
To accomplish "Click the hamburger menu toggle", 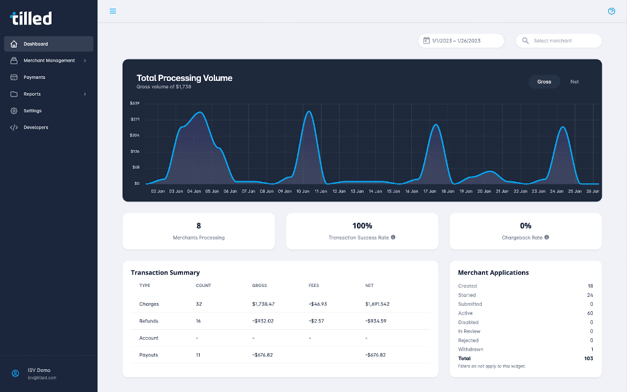I will click(x=113, y=11).
